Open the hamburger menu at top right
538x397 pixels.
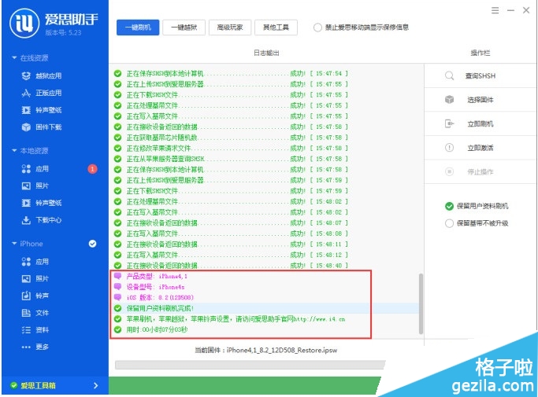tap(495, 10)
